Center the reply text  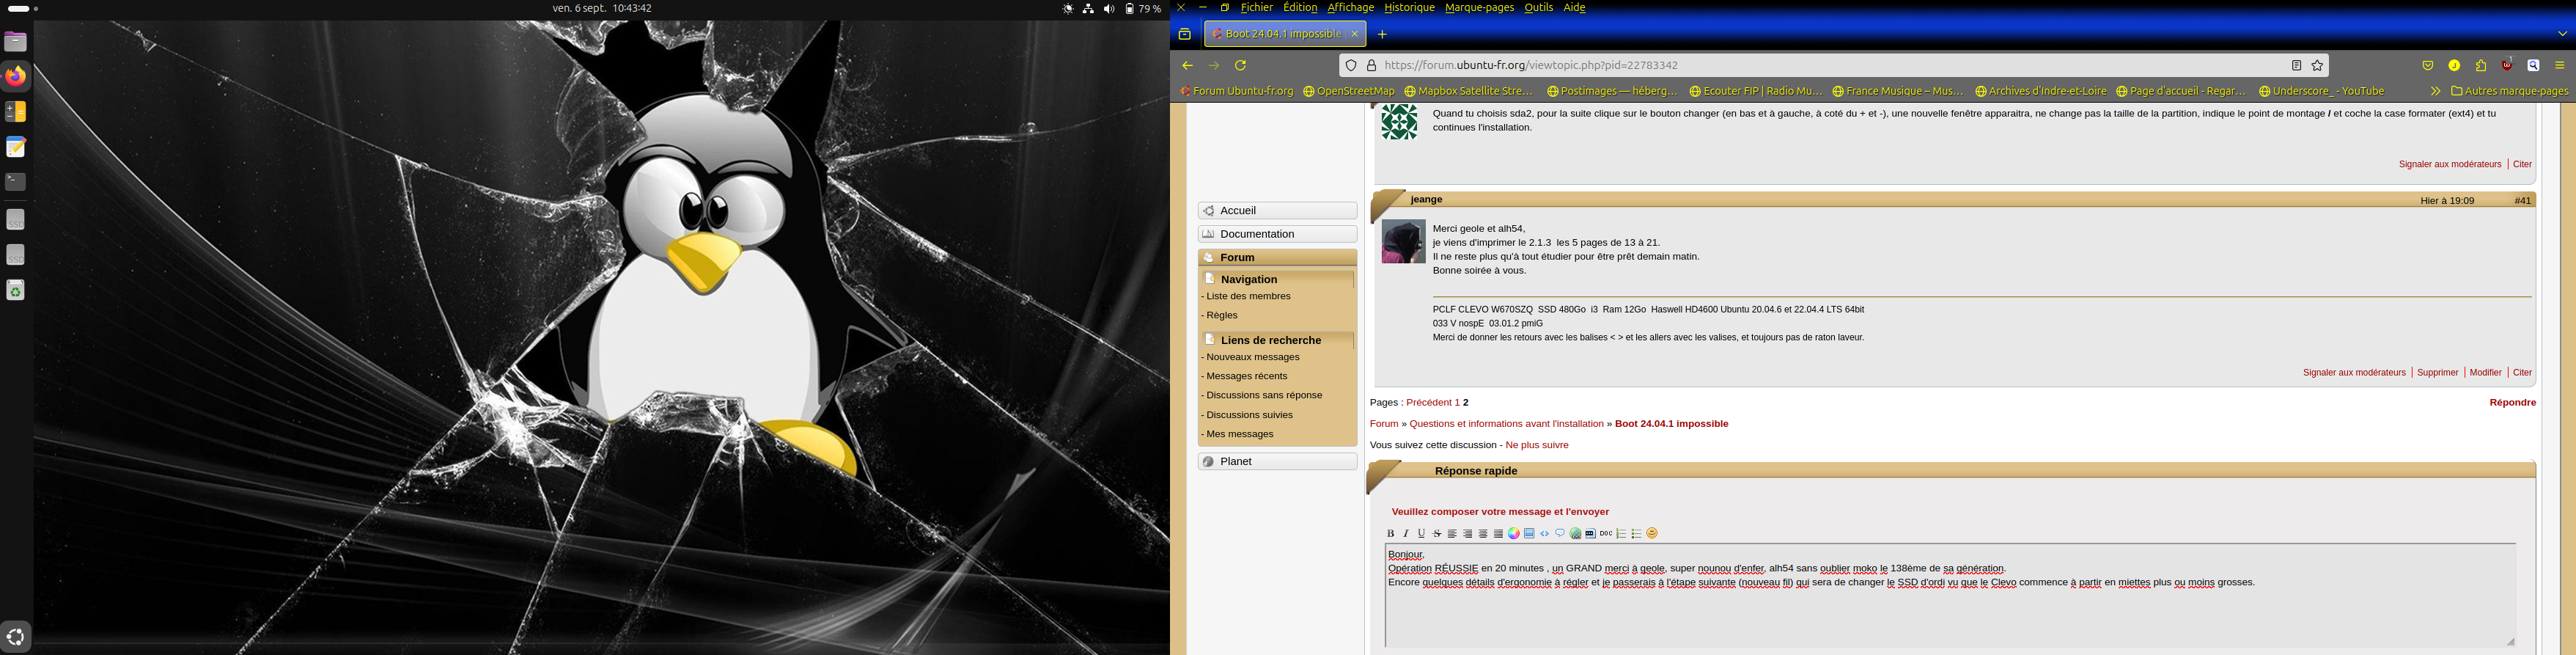point(1483,534)
